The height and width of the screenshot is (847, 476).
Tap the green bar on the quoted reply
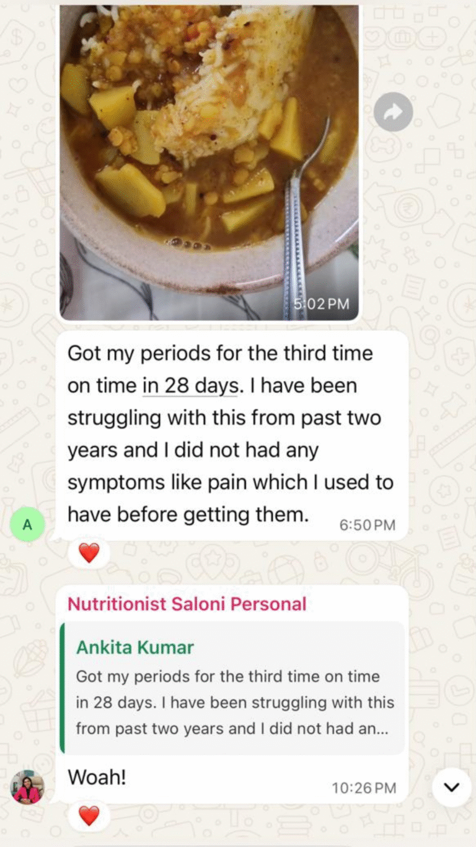(62, 688)
